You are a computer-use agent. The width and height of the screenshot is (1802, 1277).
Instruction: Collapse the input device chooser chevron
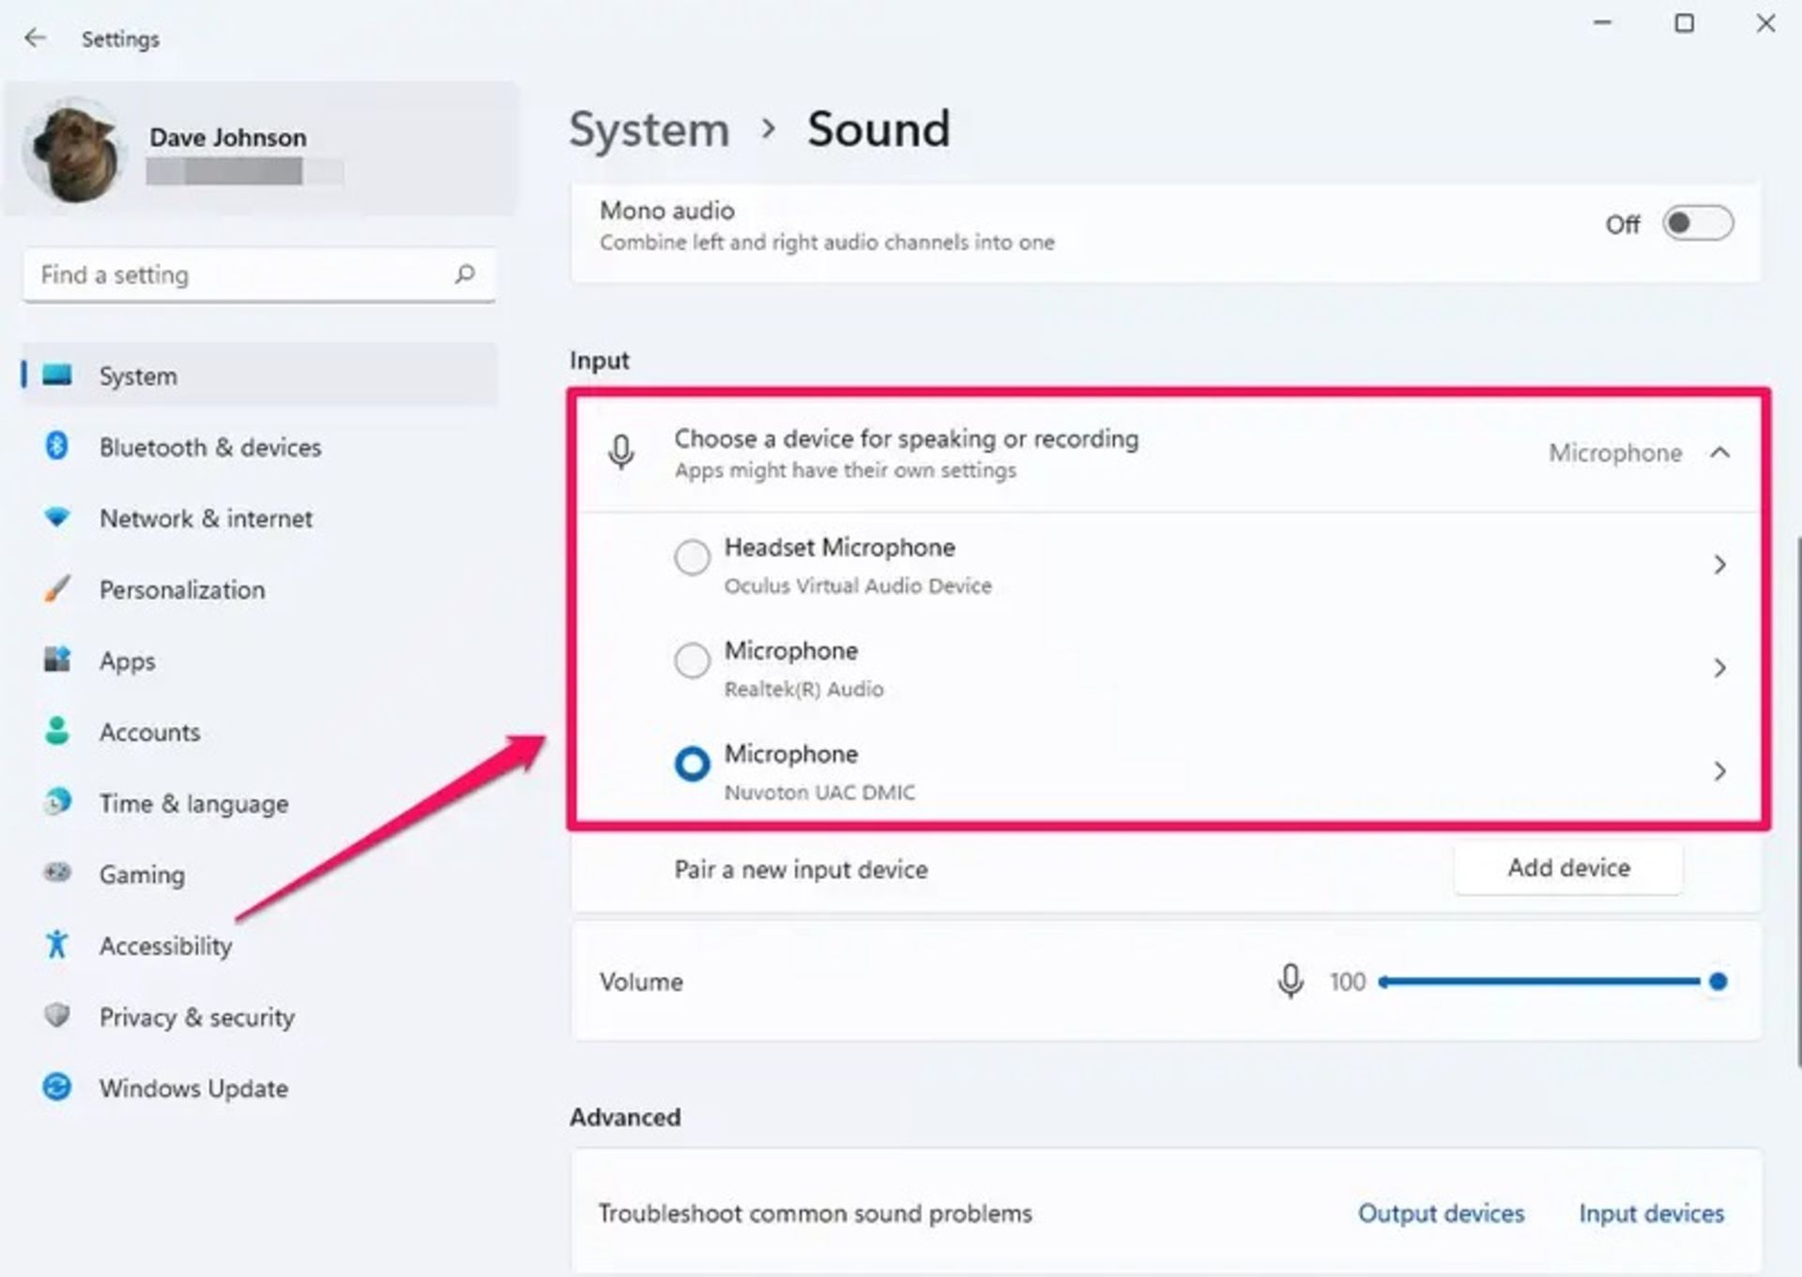(x=1719, y=453)
